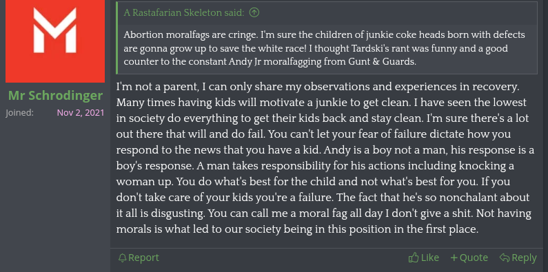The image size is (548, 272).
Task: Click the Mr Schrodinger avatar image
Action: [55, 41]
